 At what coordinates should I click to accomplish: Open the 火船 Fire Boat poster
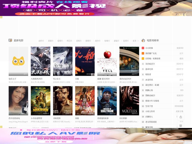click(85, 61)
